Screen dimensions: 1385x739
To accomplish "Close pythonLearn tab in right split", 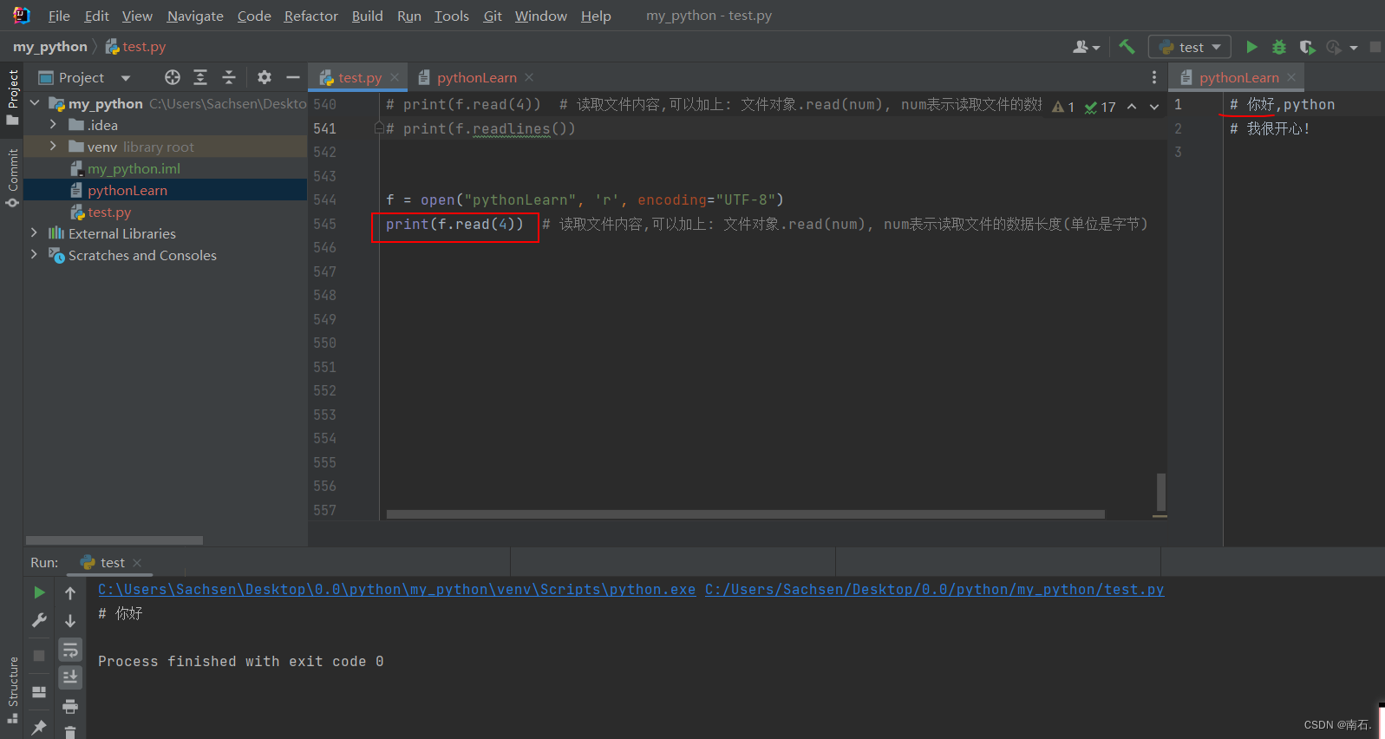I will [x=1291, y=77].
